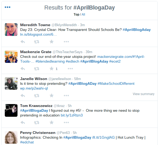The height and width of the screenshot is (145, 158).
Task: Reply to Meredith Towne's tweet
Action: pos(23,42)
